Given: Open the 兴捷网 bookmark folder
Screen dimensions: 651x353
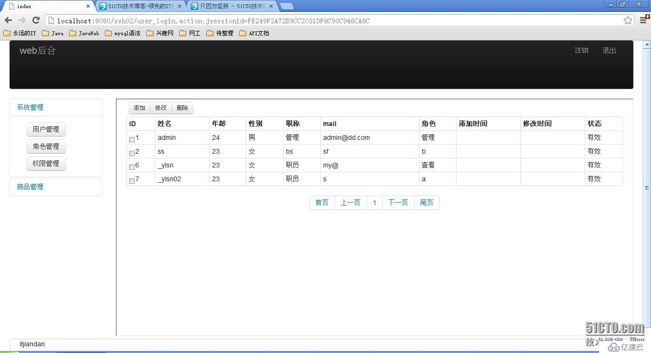Looking at the screenshot, I should [x=160, y=33].
